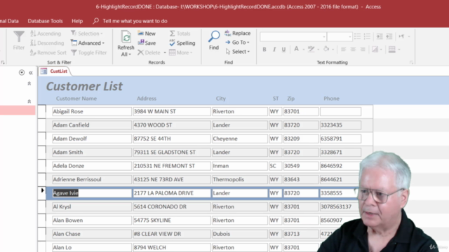
Task: Click the Adam Smith name field
Action: point(92,153)
